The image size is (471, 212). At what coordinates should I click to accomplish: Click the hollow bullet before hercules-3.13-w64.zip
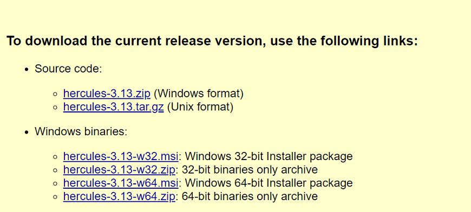click(x=55, y=197)
